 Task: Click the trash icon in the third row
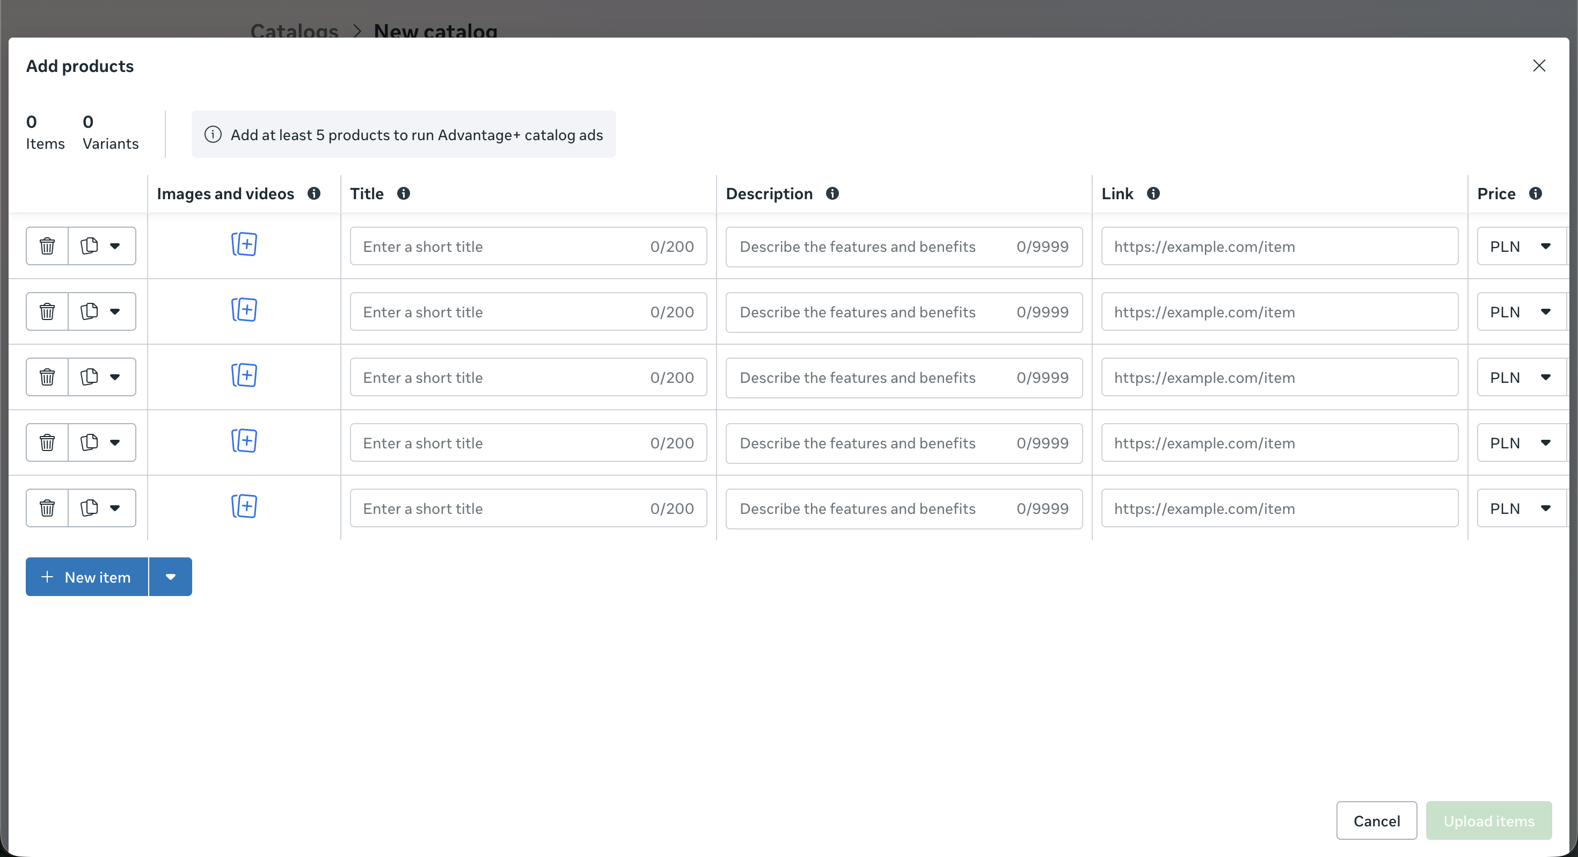tap(47, 377)
